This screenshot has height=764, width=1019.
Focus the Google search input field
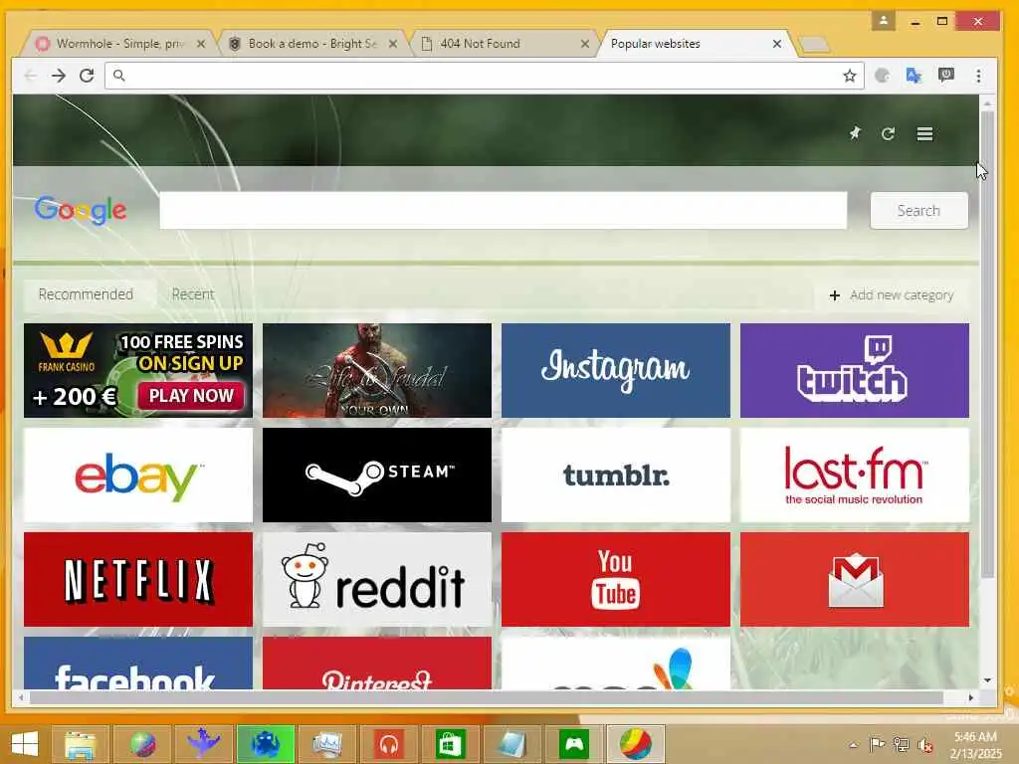point(503,211)
